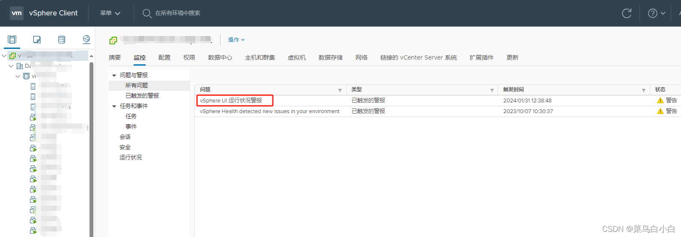Open 链接的 vCenter Server 系统 tab
This screenshot has width=681, height=237.
click(x=418, y=57)
